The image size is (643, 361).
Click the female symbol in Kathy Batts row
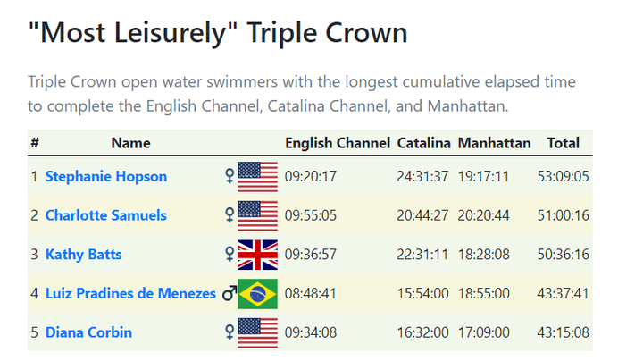[x=230, y=255]
